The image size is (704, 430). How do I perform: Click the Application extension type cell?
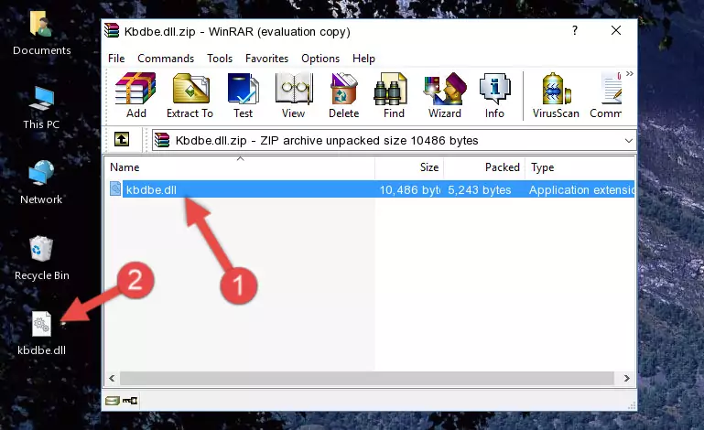pyautogui.click(x=581, y=190)
